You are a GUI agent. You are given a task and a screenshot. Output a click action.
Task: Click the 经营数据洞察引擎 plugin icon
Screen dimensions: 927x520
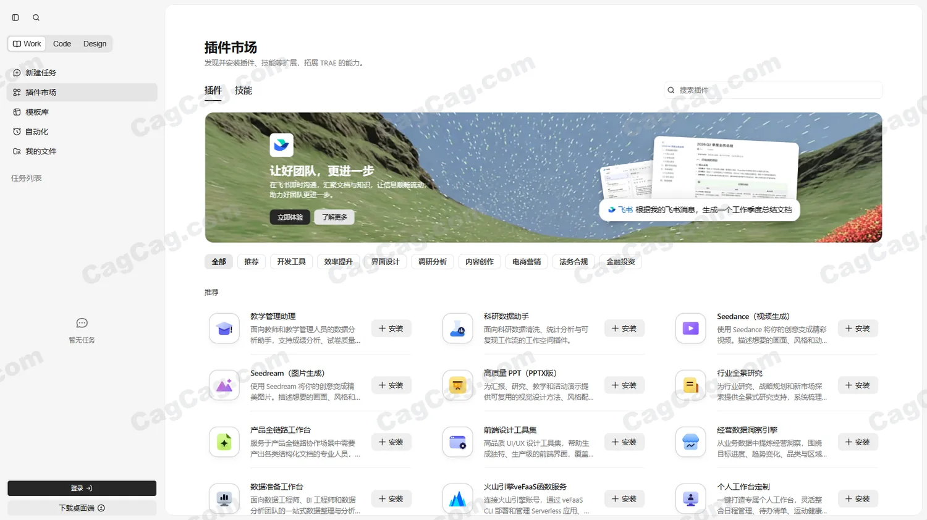[691, 442]
